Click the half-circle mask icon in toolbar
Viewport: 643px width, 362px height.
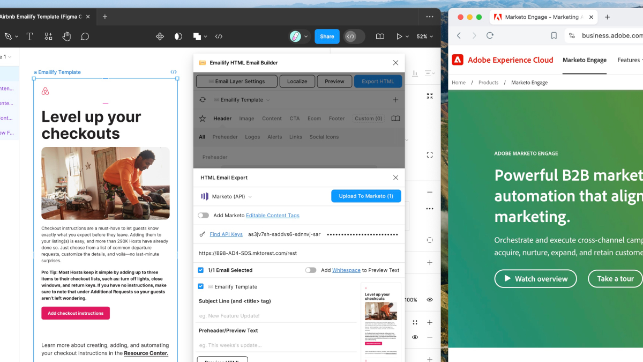178,36
